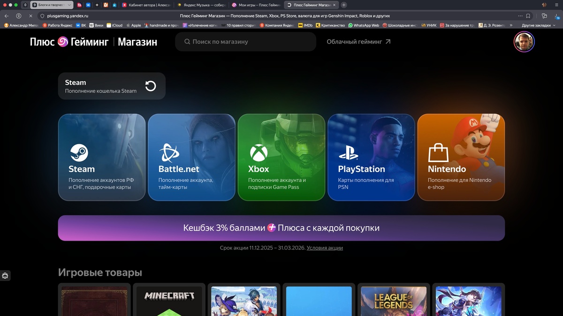Click the orange pinned tab icon
563x316 pixels.
point(106,5)
